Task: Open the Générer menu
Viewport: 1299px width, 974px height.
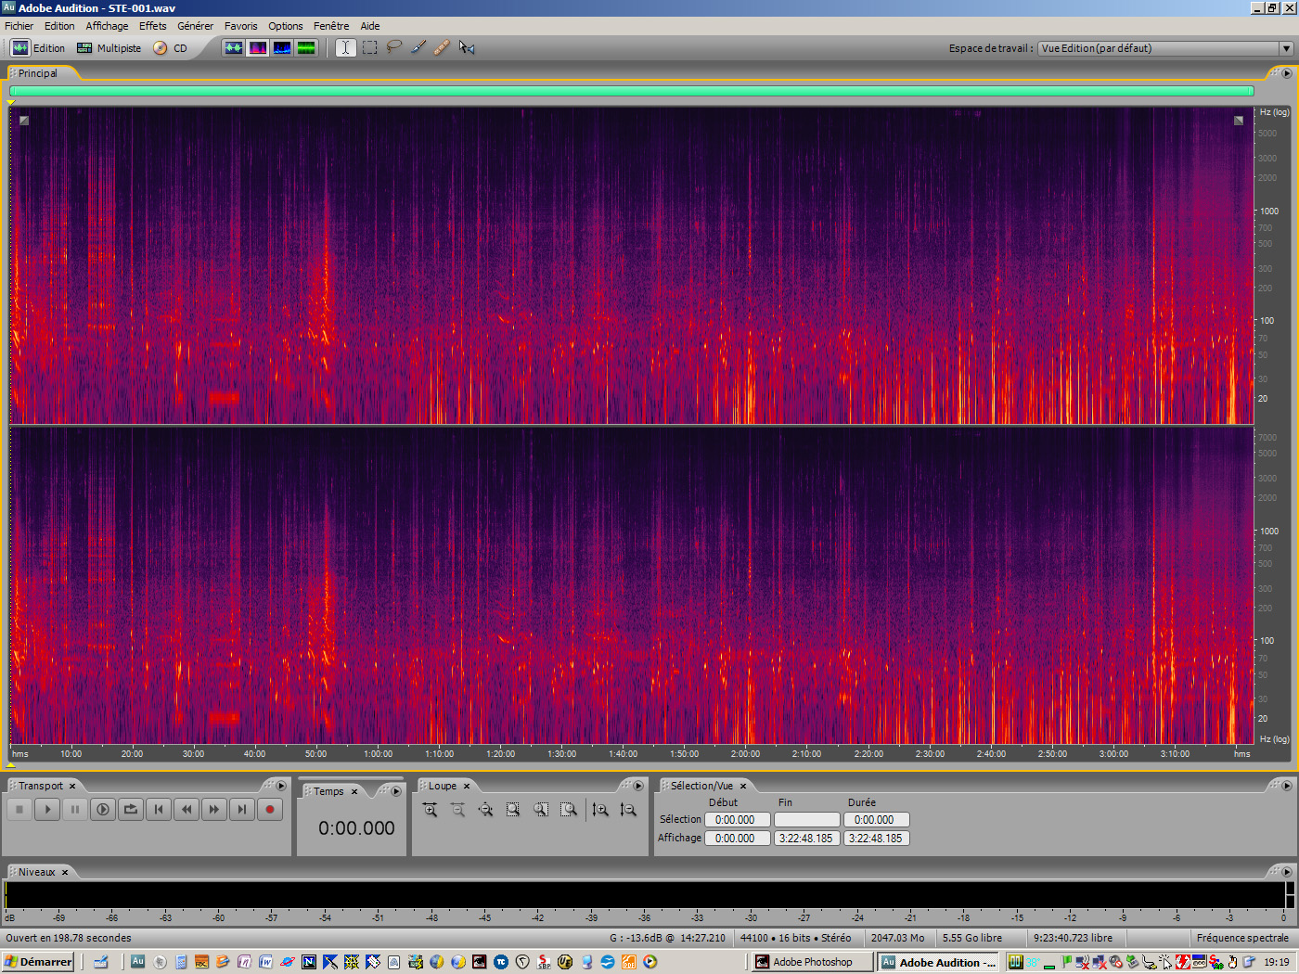Action: pos(195,25)
